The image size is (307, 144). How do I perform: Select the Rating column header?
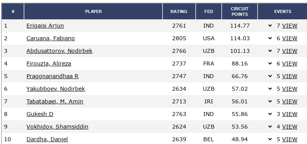pos(179,11)
